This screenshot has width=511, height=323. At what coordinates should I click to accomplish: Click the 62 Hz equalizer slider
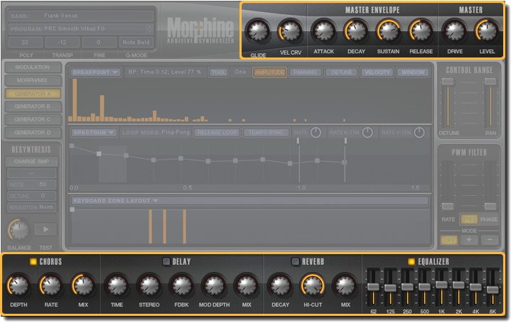(x=373, y=288)
